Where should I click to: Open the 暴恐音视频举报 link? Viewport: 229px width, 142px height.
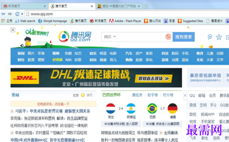[x=205, y=76]
